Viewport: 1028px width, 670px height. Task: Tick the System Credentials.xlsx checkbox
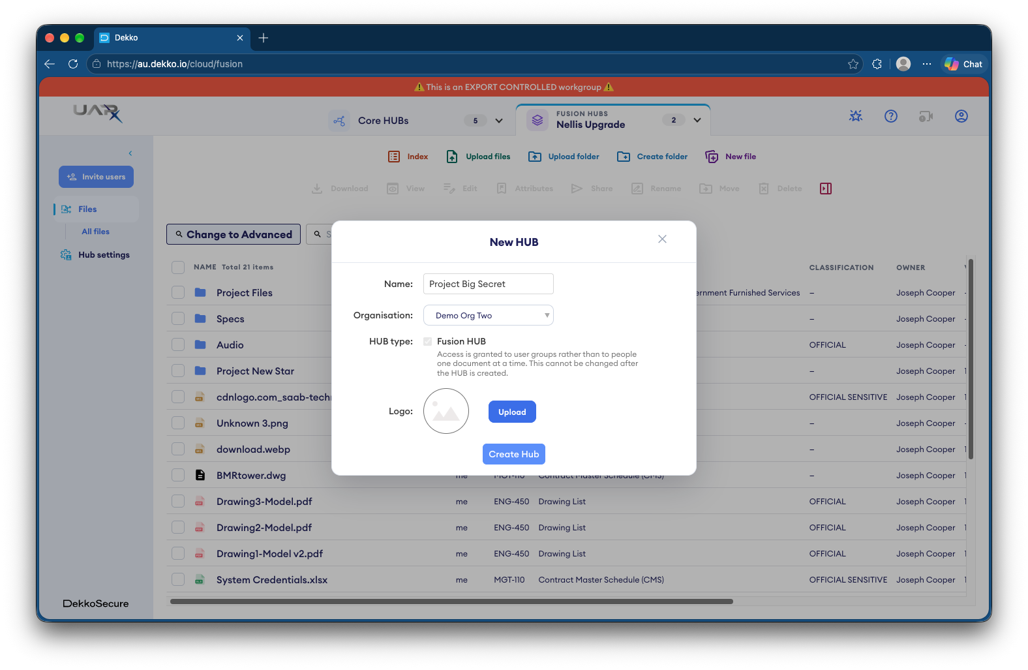tap(178, 579)
